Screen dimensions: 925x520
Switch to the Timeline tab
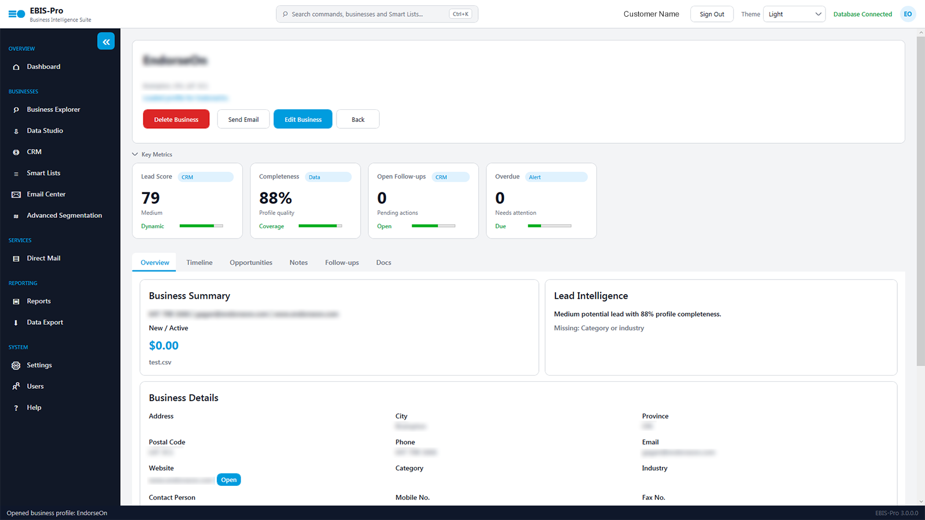(x=199, y=262)
